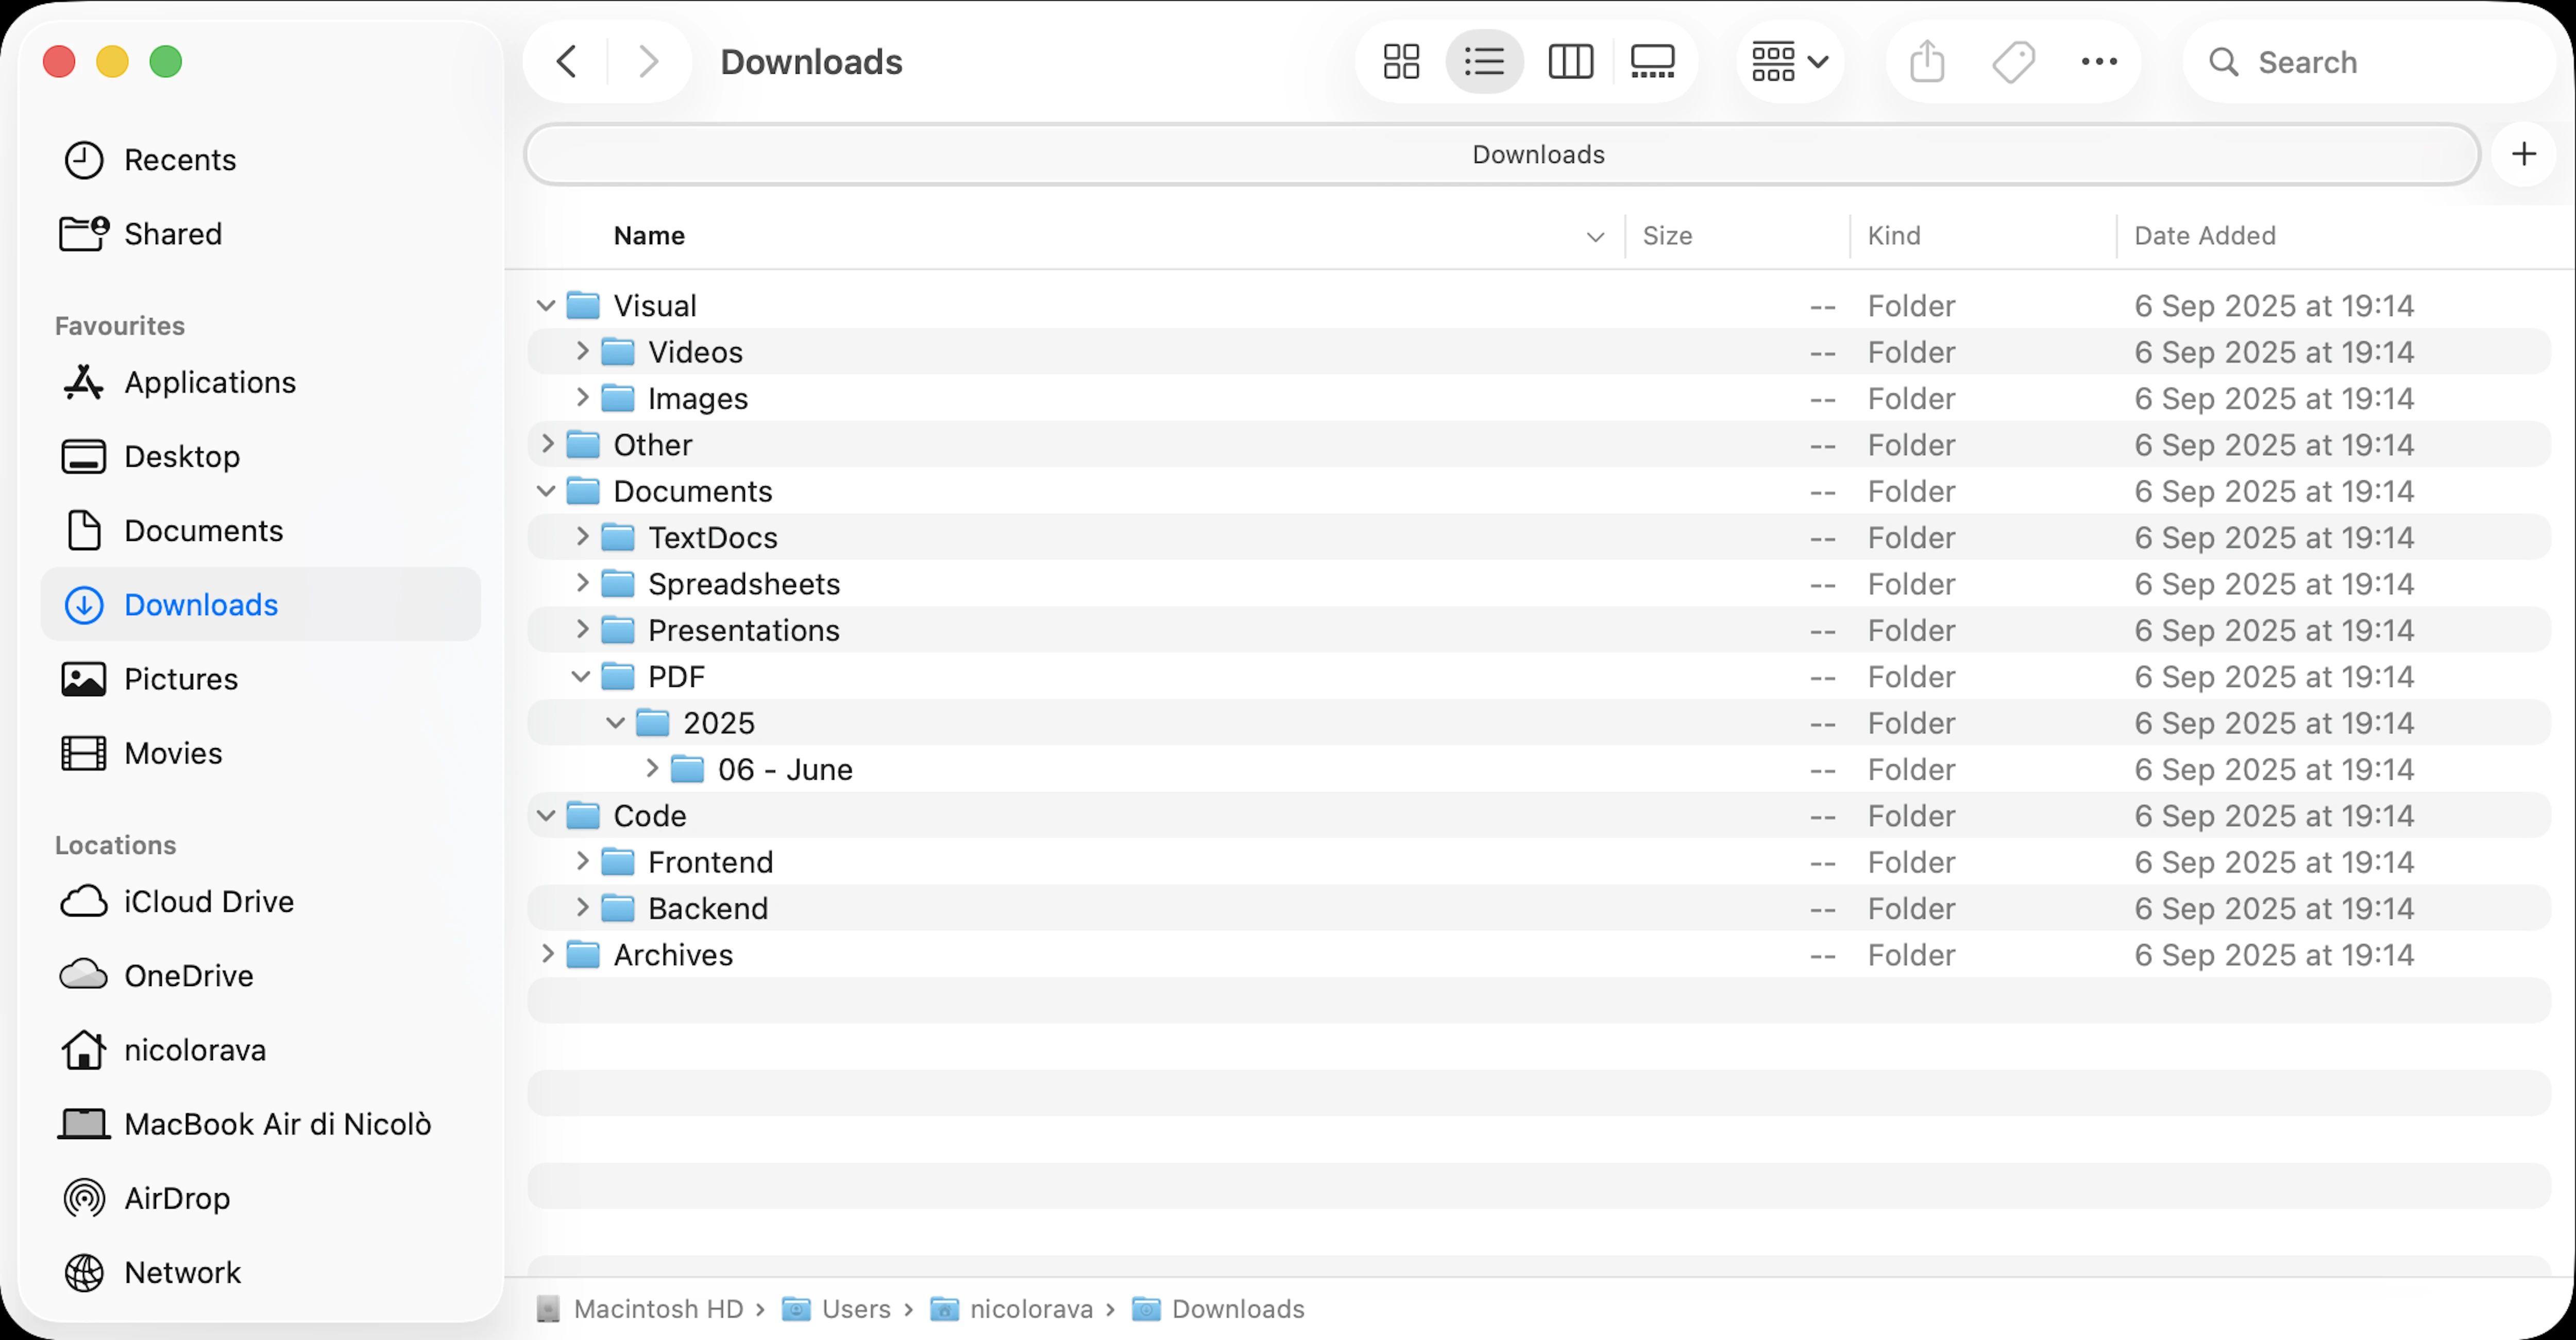Open Network from the sidebar
Screen dimensions: 2576x1340
click(183, 1272)
